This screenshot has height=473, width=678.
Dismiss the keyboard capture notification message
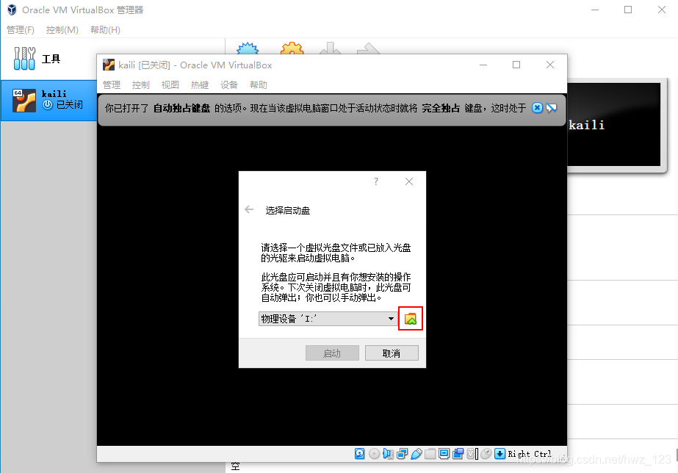[x=538, y=107]
